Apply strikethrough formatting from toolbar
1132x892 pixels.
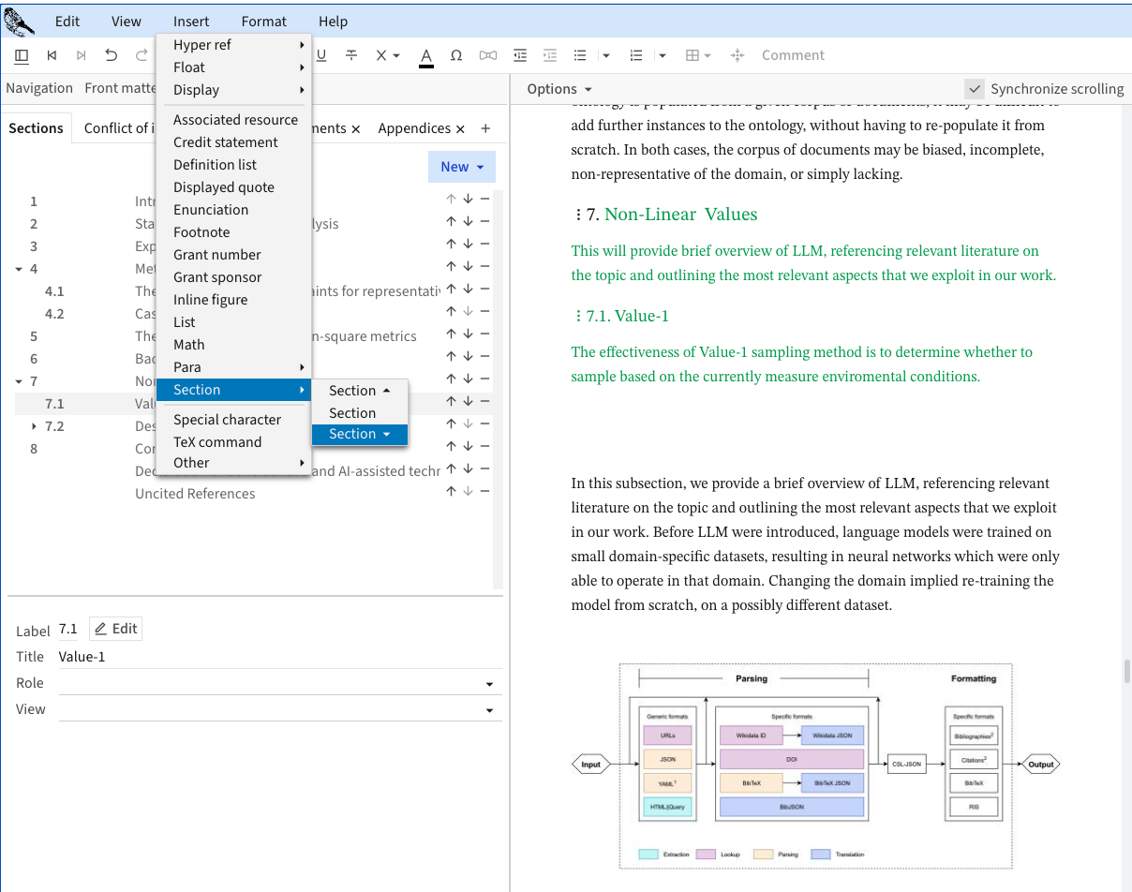[351, 55]
